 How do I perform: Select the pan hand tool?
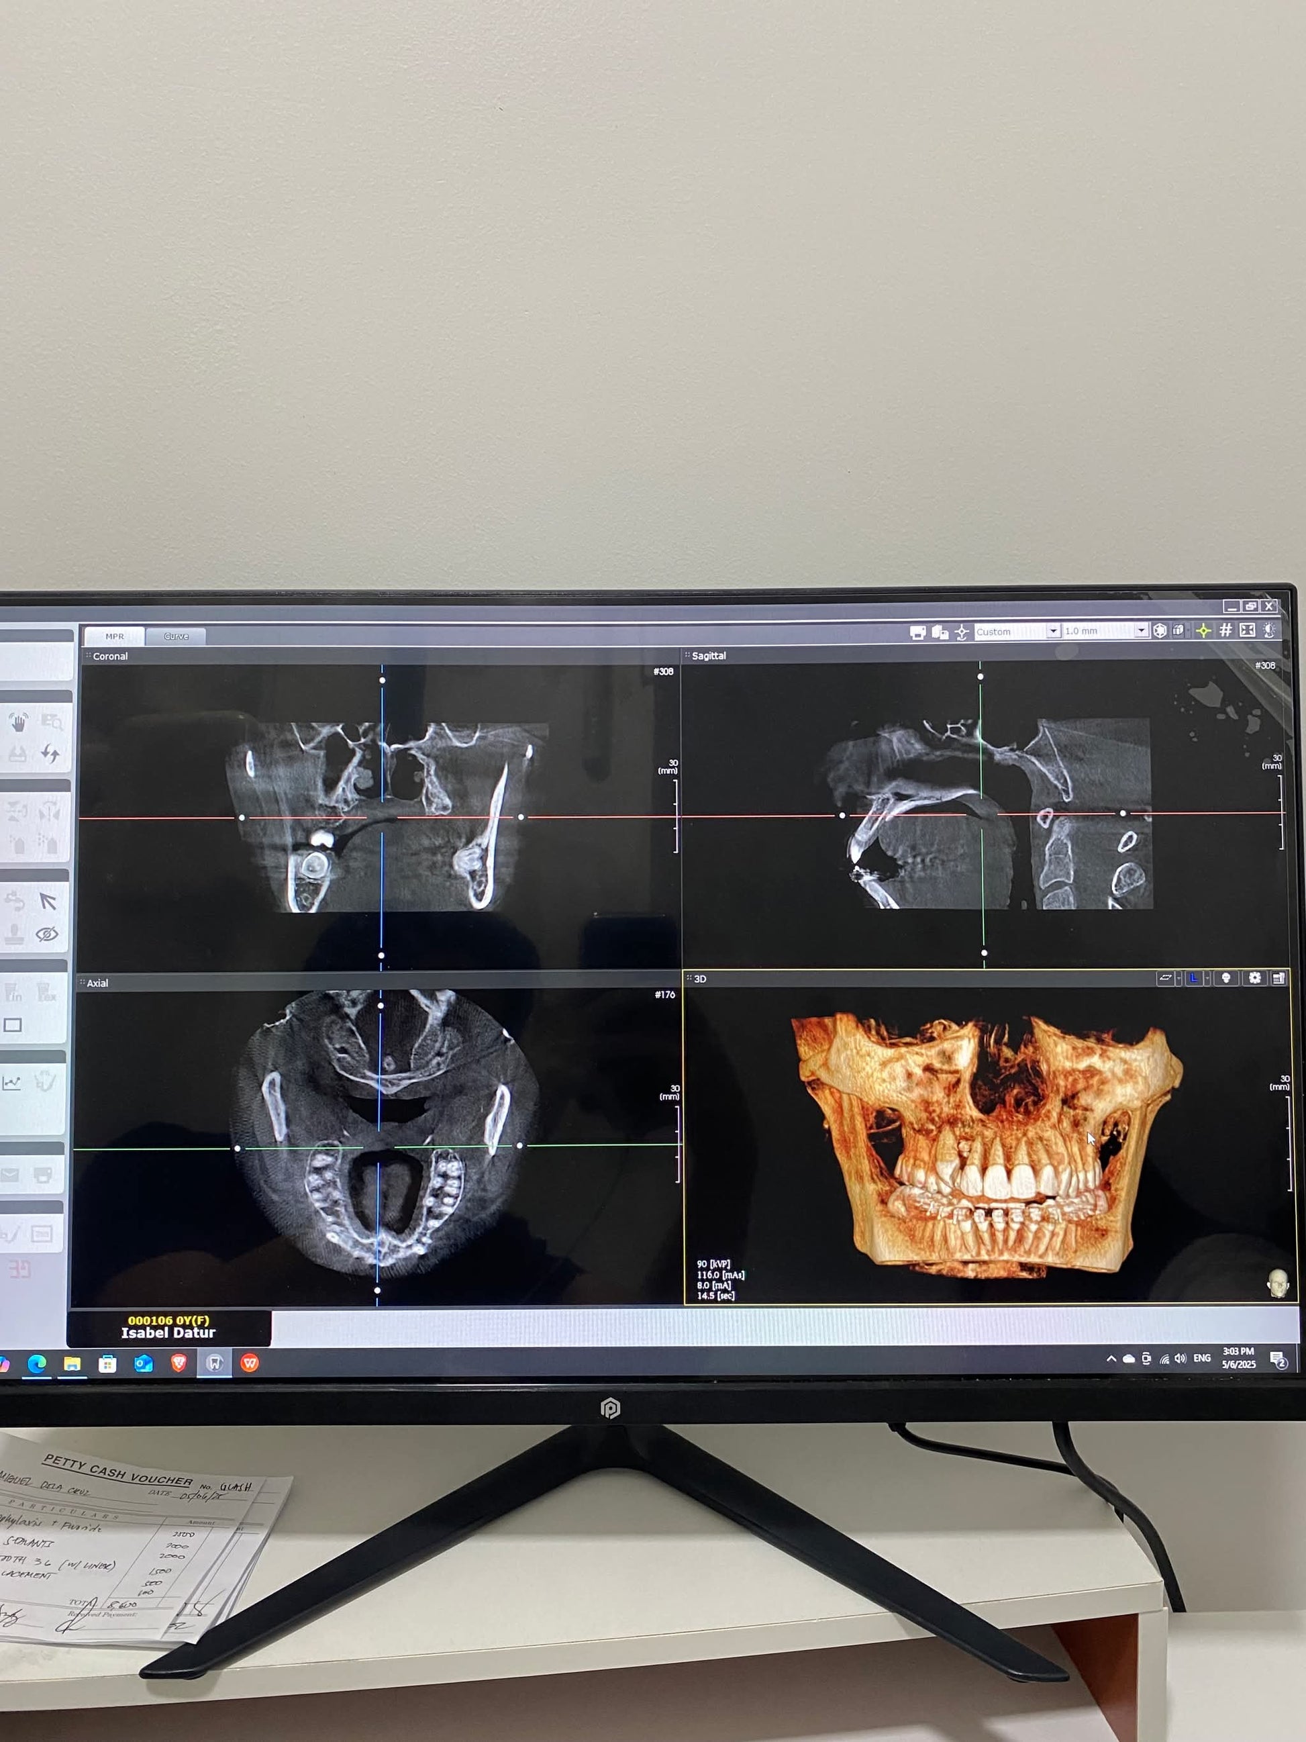click(18, 722)
